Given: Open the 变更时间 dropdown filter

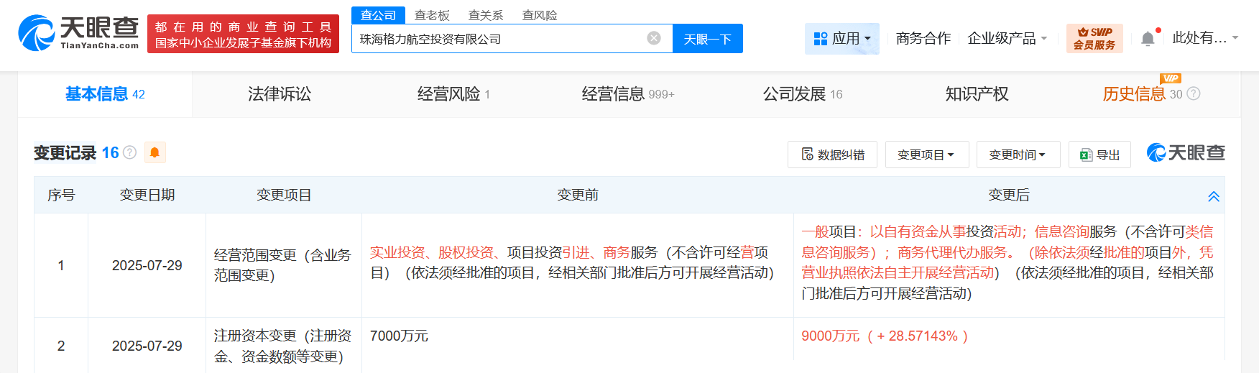Looking at the screenshot, I should (1018, 155).
